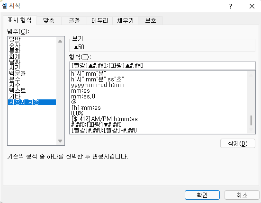Switch to the 표시 형식 tab
Viewport: 261px width, 203px height.
pos(19,20)
